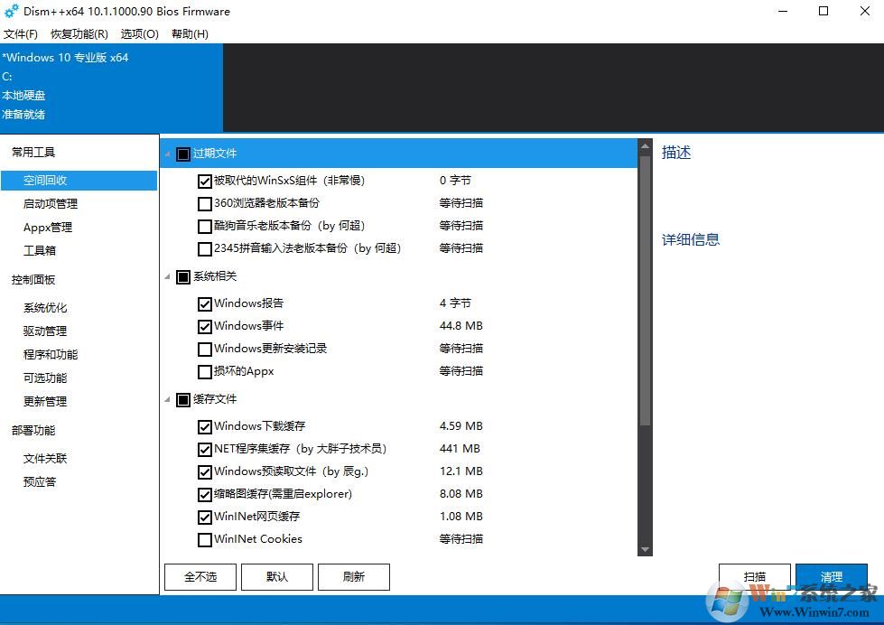Maximize the Dism++ window

(824, 11)
